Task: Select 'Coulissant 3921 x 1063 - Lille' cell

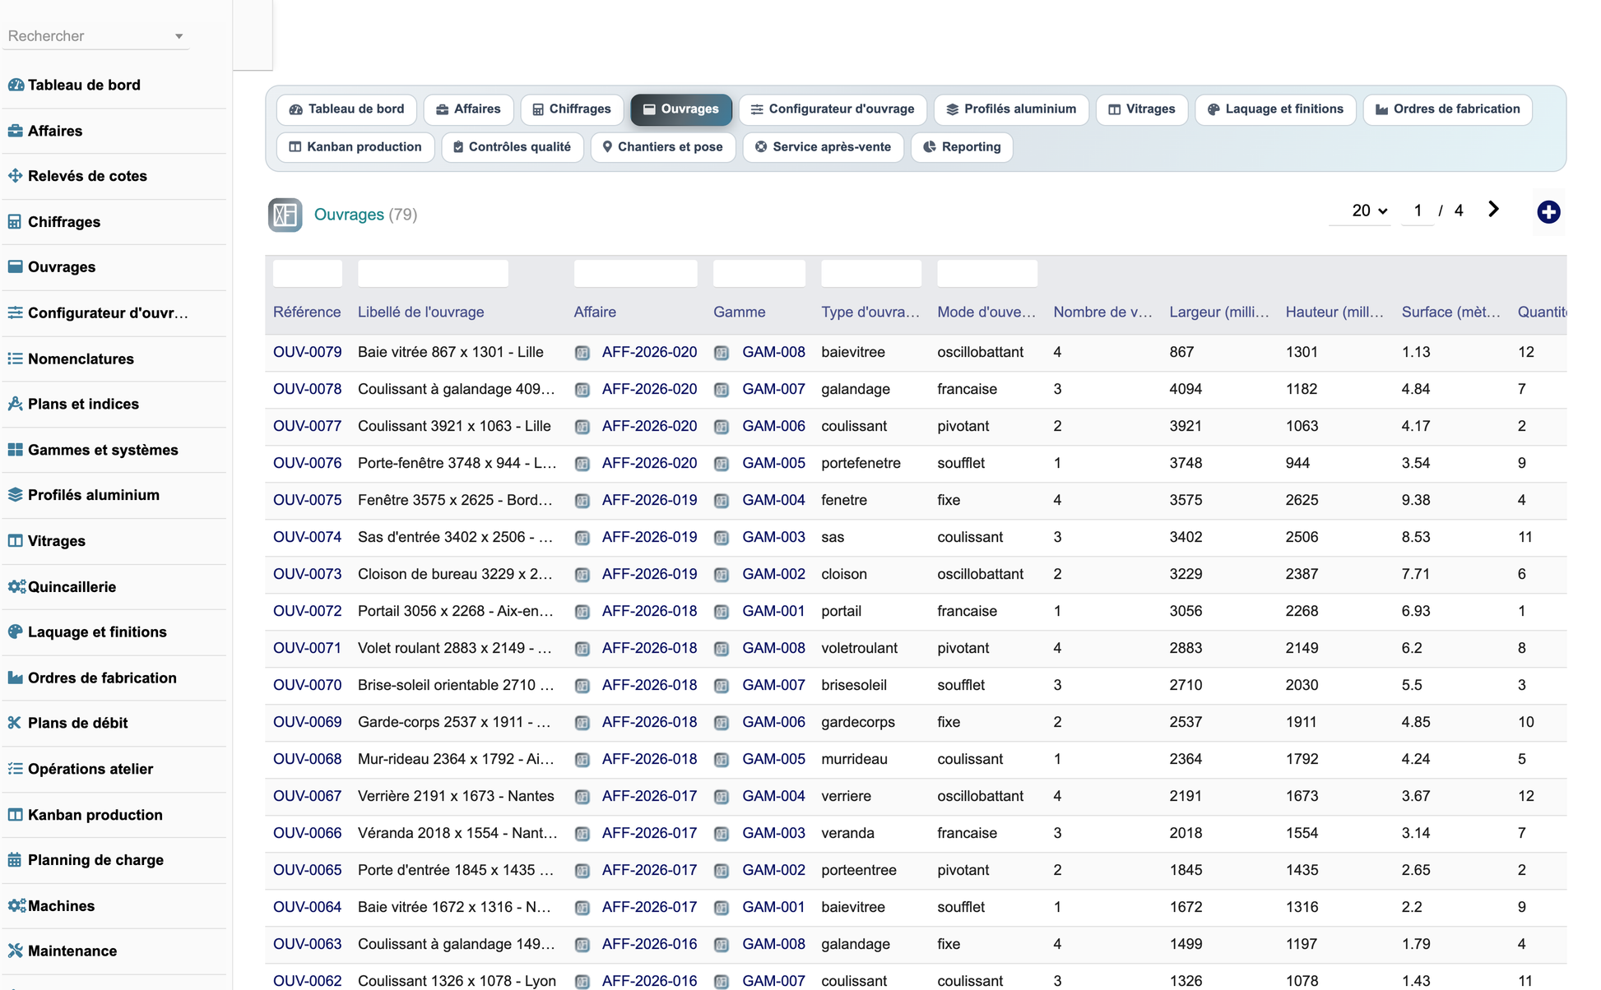Action: [454, 426]
